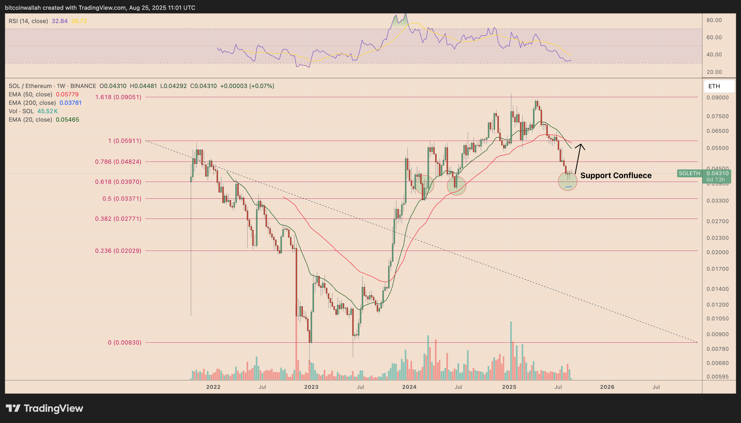This screenshot has height=423, width=741.
Task: Click the 2024 label on time axis
Action: [x=409, y=387]
